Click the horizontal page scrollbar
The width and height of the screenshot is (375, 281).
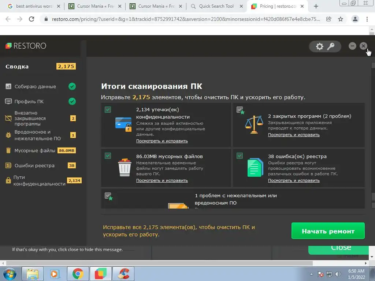[x=159, y=263]
